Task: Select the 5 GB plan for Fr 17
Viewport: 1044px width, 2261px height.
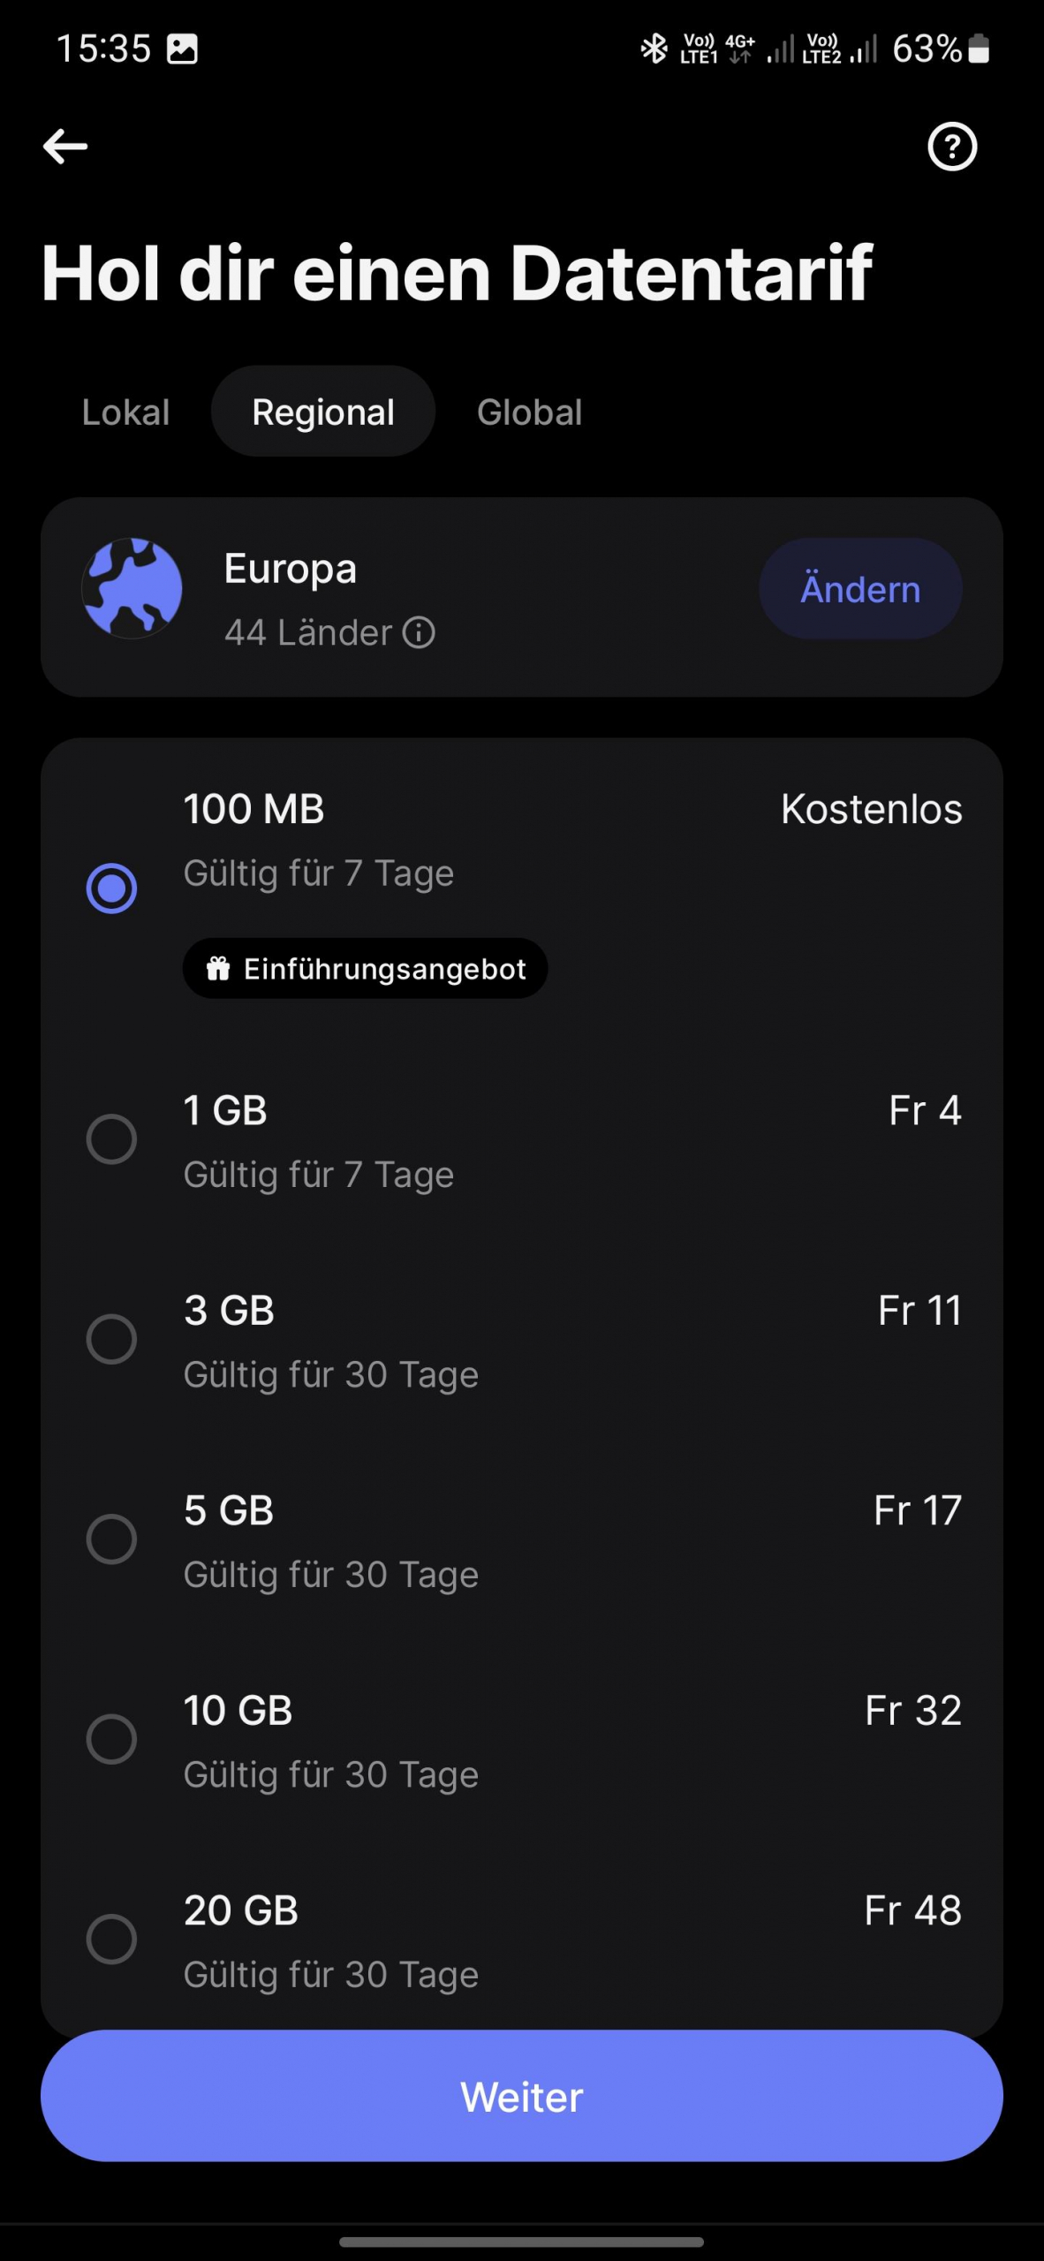Action: (x=111, y=1539)
